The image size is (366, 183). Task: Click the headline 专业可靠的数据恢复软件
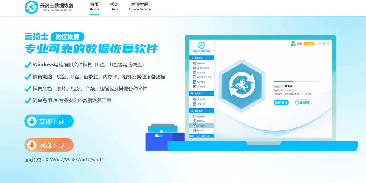91,49
